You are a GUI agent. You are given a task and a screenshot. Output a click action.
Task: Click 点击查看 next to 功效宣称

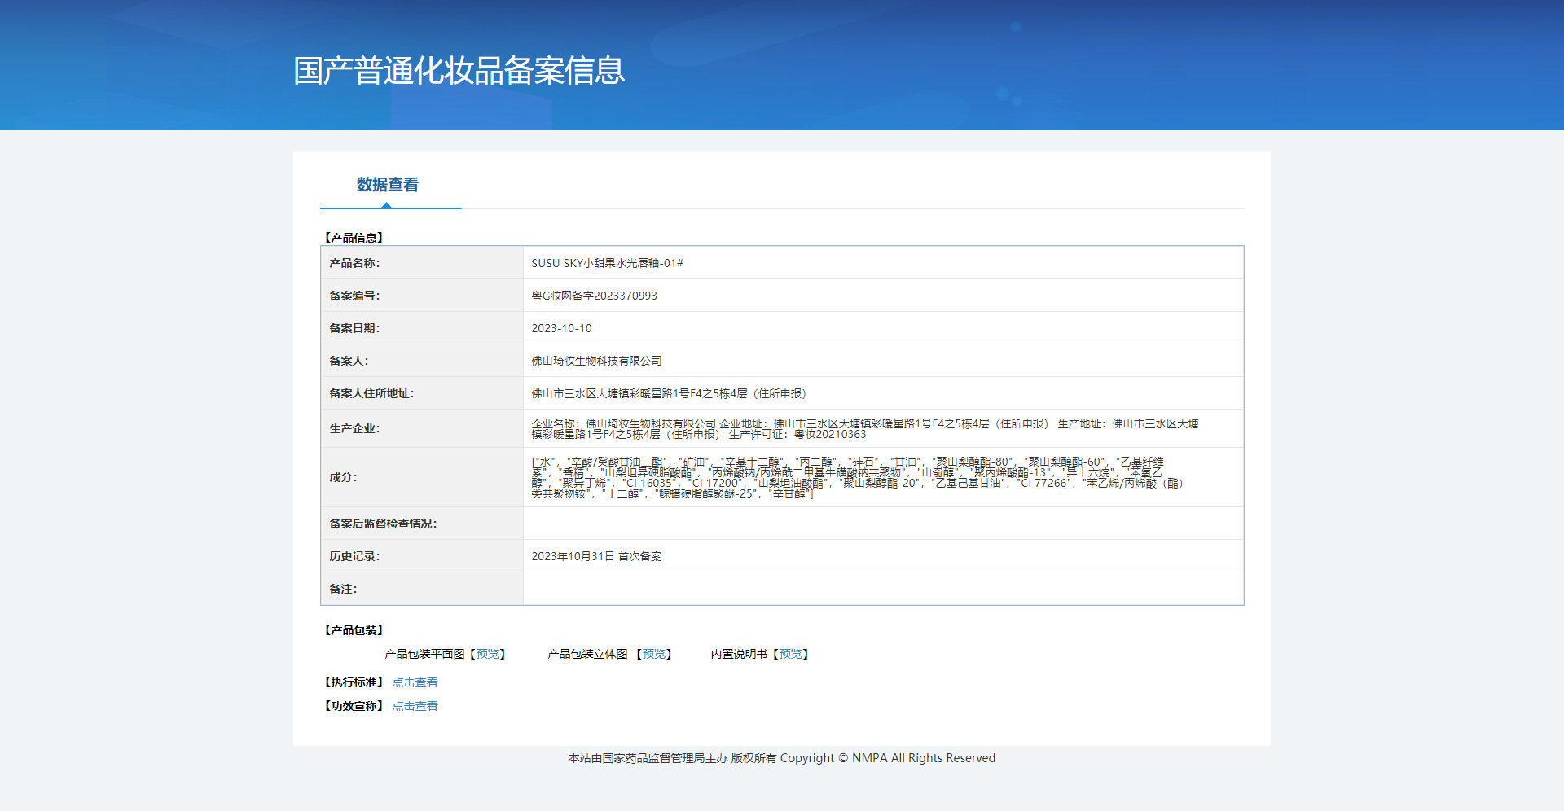pyautogui.click(x=415, y=706)
